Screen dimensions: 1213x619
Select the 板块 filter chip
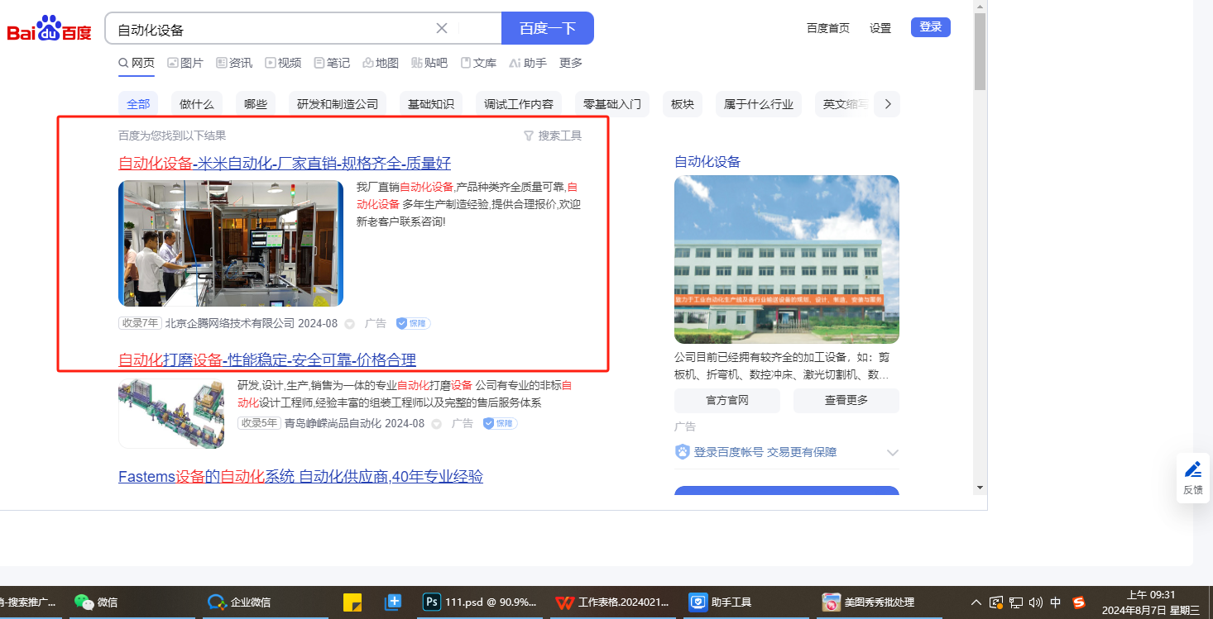click(x=683, y=104)
